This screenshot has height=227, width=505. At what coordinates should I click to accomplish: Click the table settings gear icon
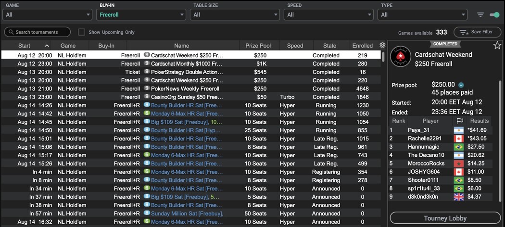tap(382, 45)
